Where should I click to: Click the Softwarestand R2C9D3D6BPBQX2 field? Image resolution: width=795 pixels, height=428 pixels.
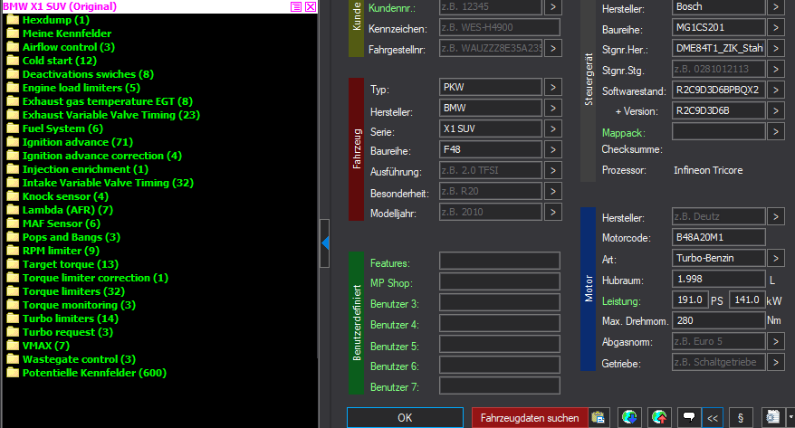718,90
